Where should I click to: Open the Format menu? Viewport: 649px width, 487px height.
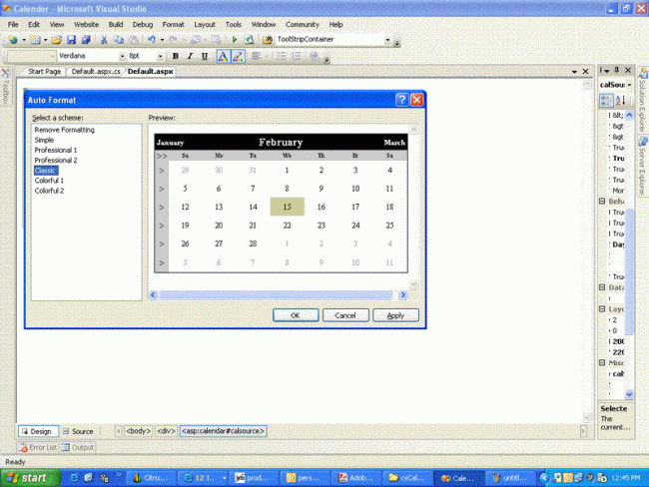[x=173, y=24]
